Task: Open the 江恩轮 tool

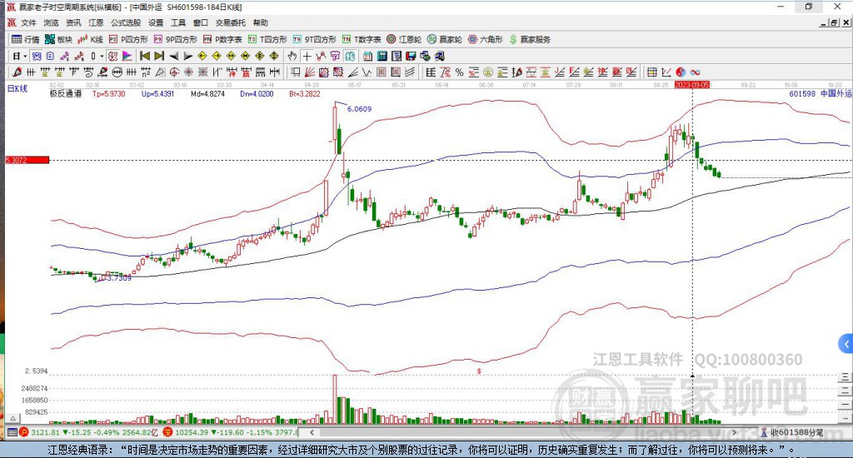Action: point(404,39)
